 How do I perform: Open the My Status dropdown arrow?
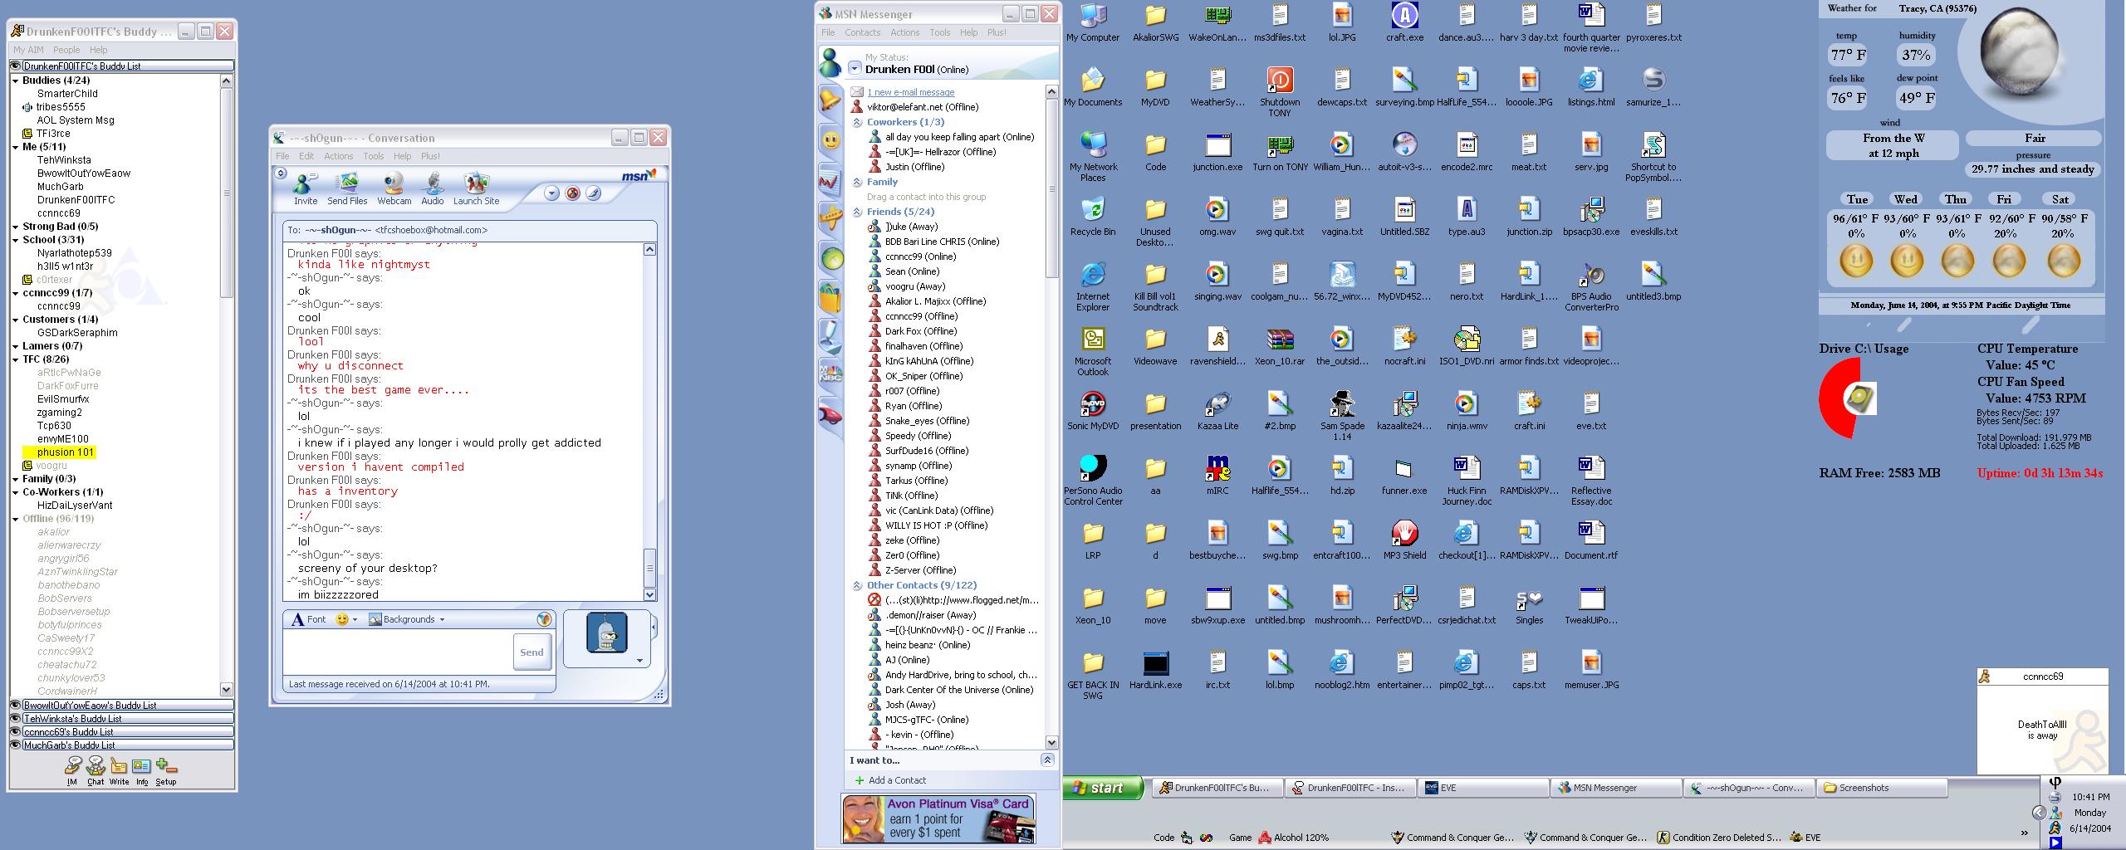(855, 69)
